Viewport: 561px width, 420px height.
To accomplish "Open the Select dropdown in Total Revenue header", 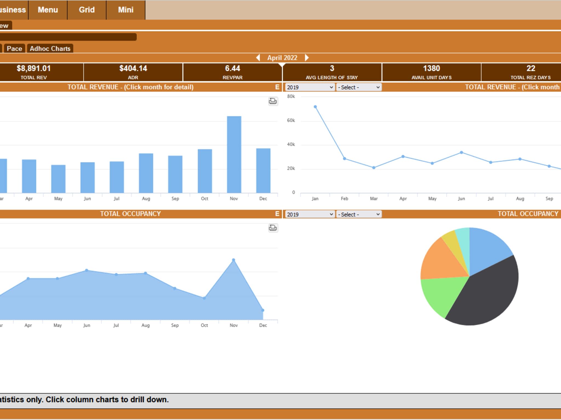I will click(359, 87).
